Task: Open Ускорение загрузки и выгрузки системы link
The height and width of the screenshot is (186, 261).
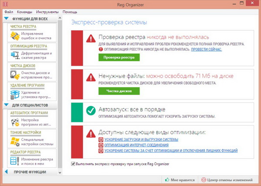Action: pos(141,140)
